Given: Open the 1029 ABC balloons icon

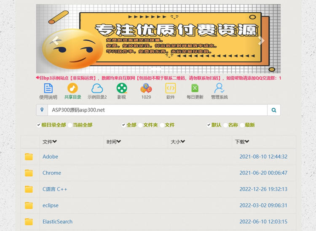Looking at the screenshot, I should click(146, 88).
